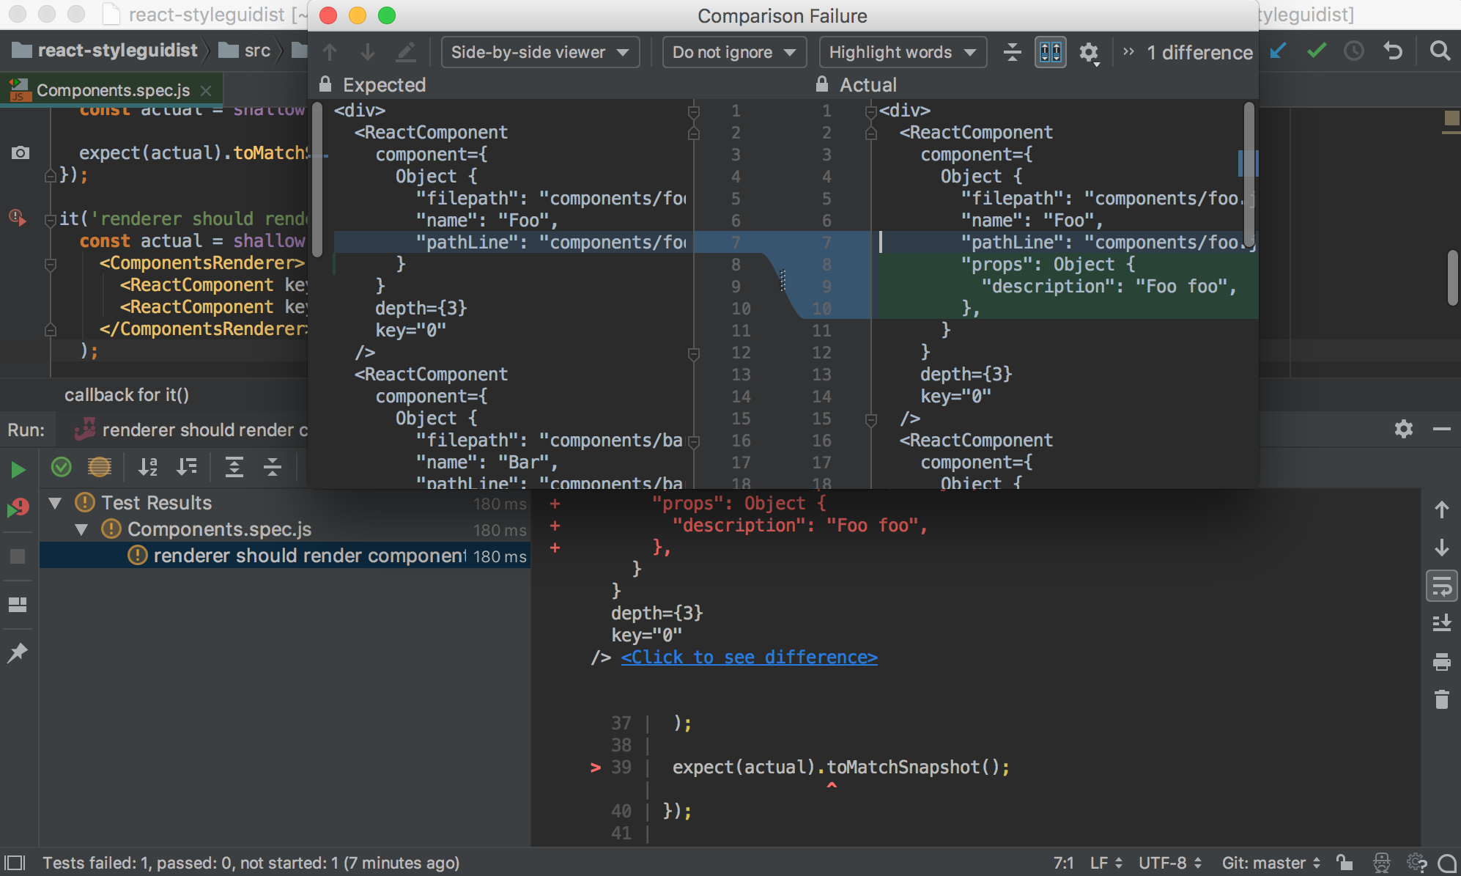
Task: Select the src directory in breadcrumb
Action: (254, 51)
